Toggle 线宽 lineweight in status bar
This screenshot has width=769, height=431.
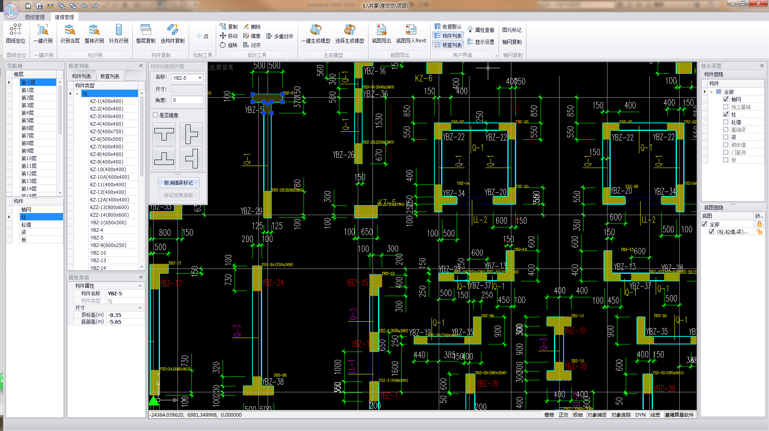pos(655,415)
